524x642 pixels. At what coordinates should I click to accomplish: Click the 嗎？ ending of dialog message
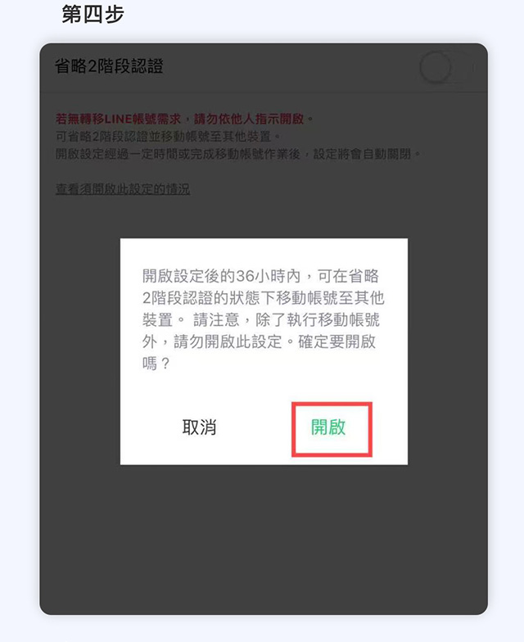[156, 364]
